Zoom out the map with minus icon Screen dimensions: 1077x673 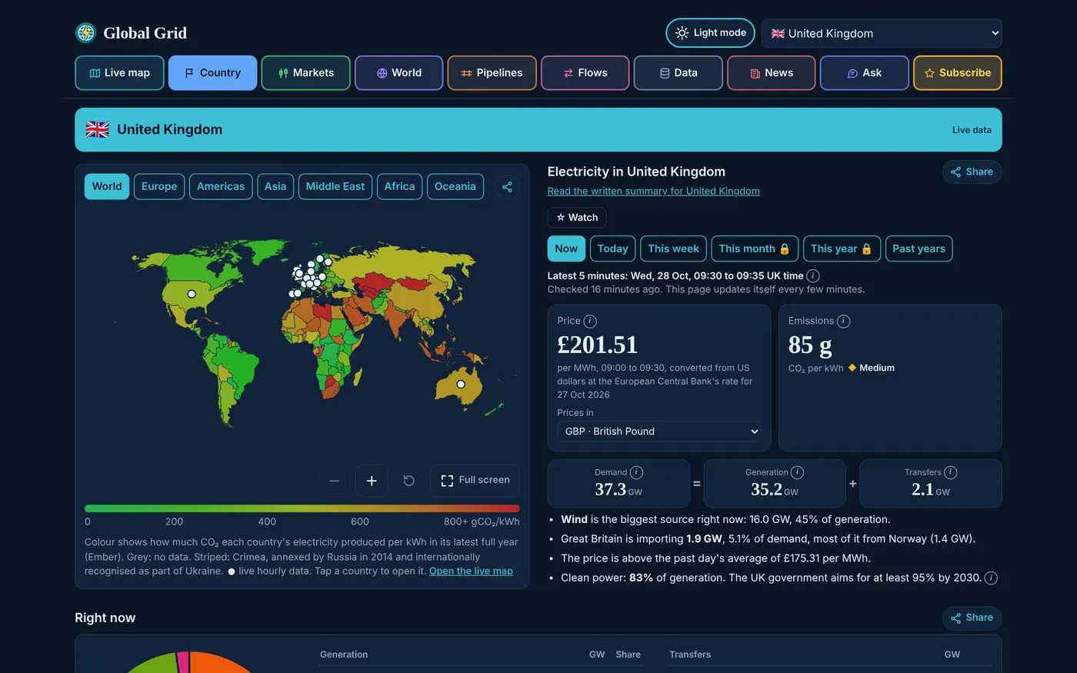334,481
